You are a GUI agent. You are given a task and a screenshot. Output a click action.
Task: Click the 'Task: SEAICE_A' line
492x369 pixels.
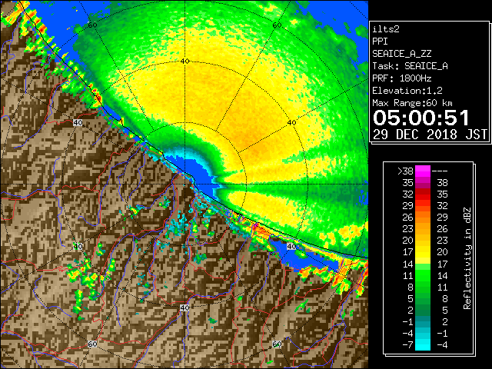click(410, 66)
